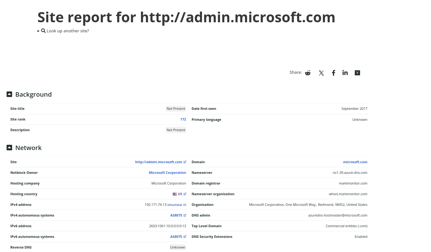Open VirusTotal link for IPv4 address

click(x=175, y=205)
